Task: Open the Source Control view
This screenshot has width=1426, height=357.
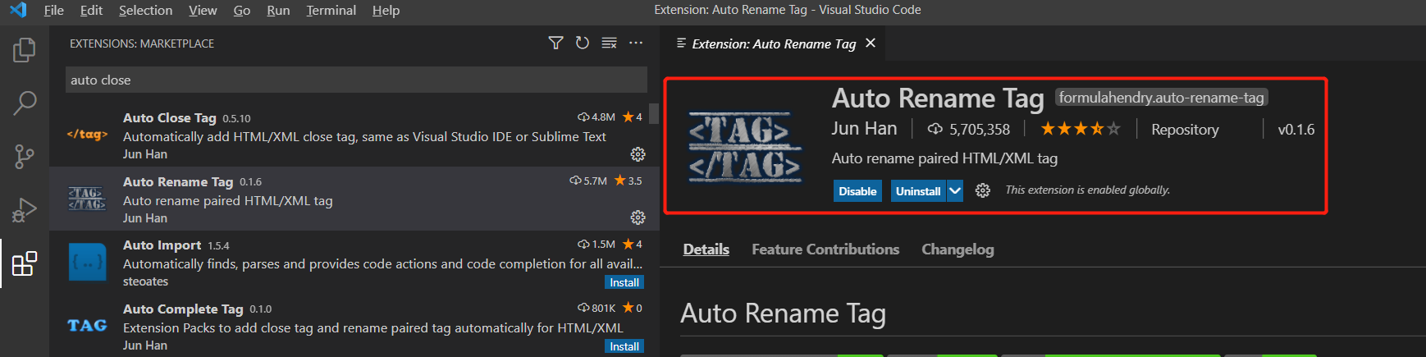Action: (25, 156)
